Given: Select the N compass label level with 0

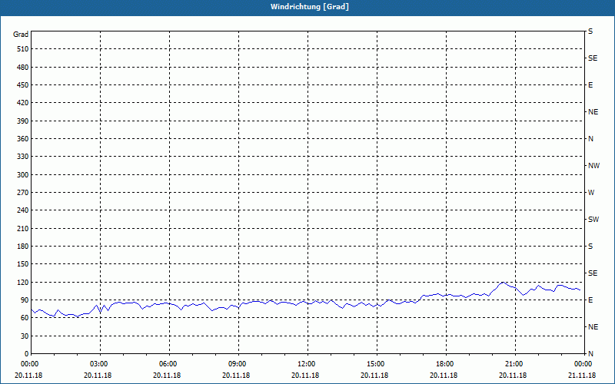Looking at the screenshot, I should (590, 354).
